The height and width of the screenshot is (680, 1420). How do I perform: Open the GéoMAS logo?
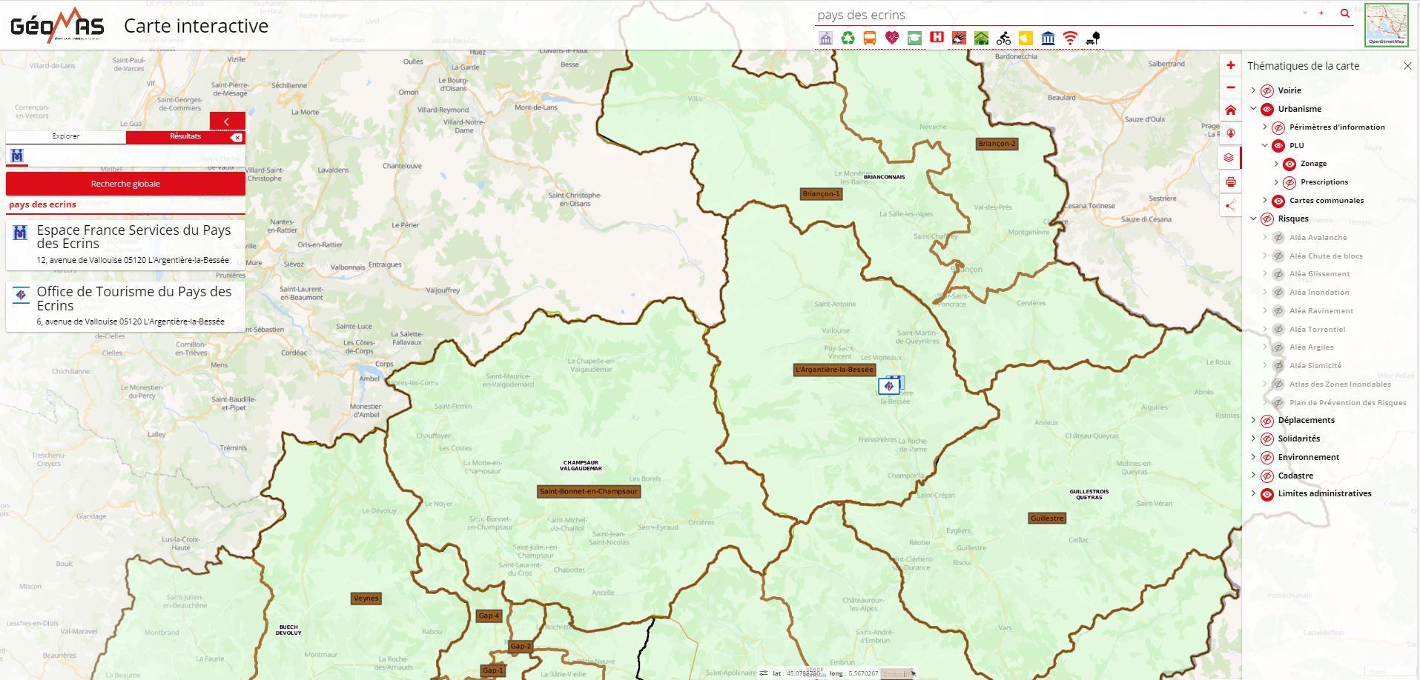click(x=57, y=25)
